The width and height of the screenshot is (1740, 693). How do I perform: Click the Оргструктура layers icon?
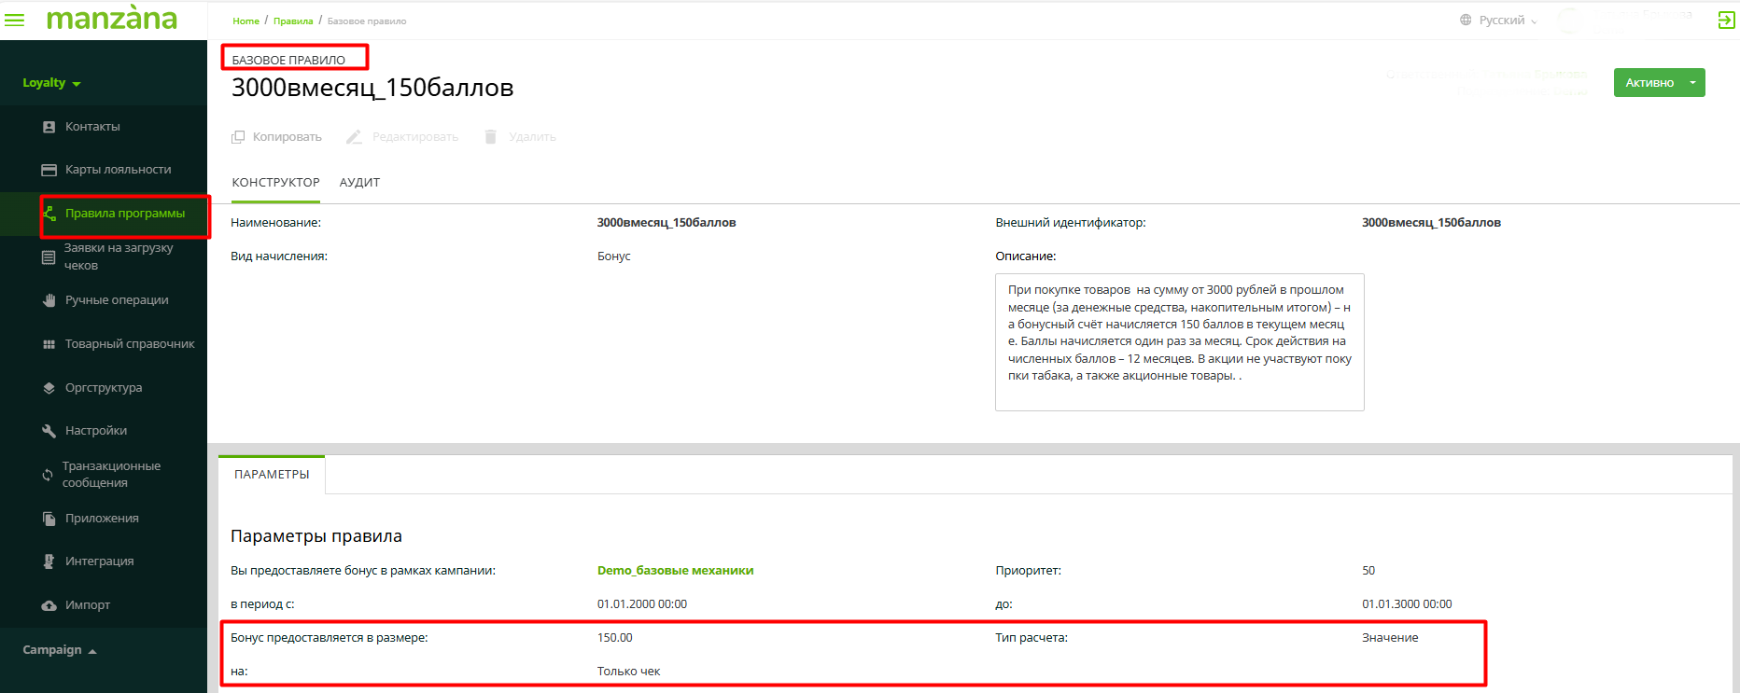coord(49,388)
